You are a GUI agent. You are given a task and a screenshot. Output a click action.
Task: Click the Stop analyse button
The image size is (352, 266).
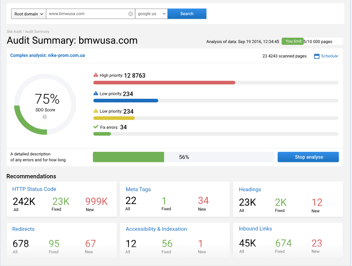click(308, 157)
